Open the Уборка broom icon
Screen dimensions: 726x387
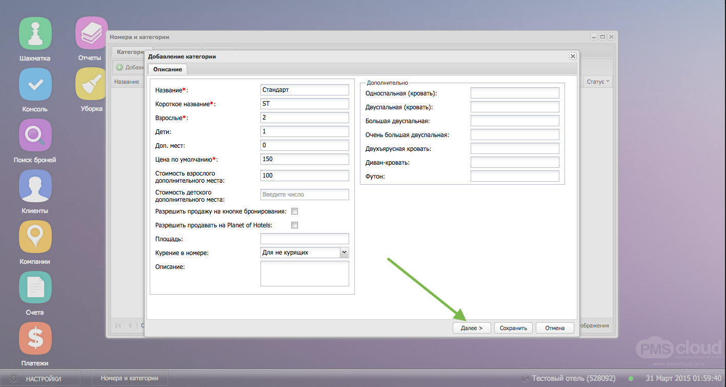[91, 84]
